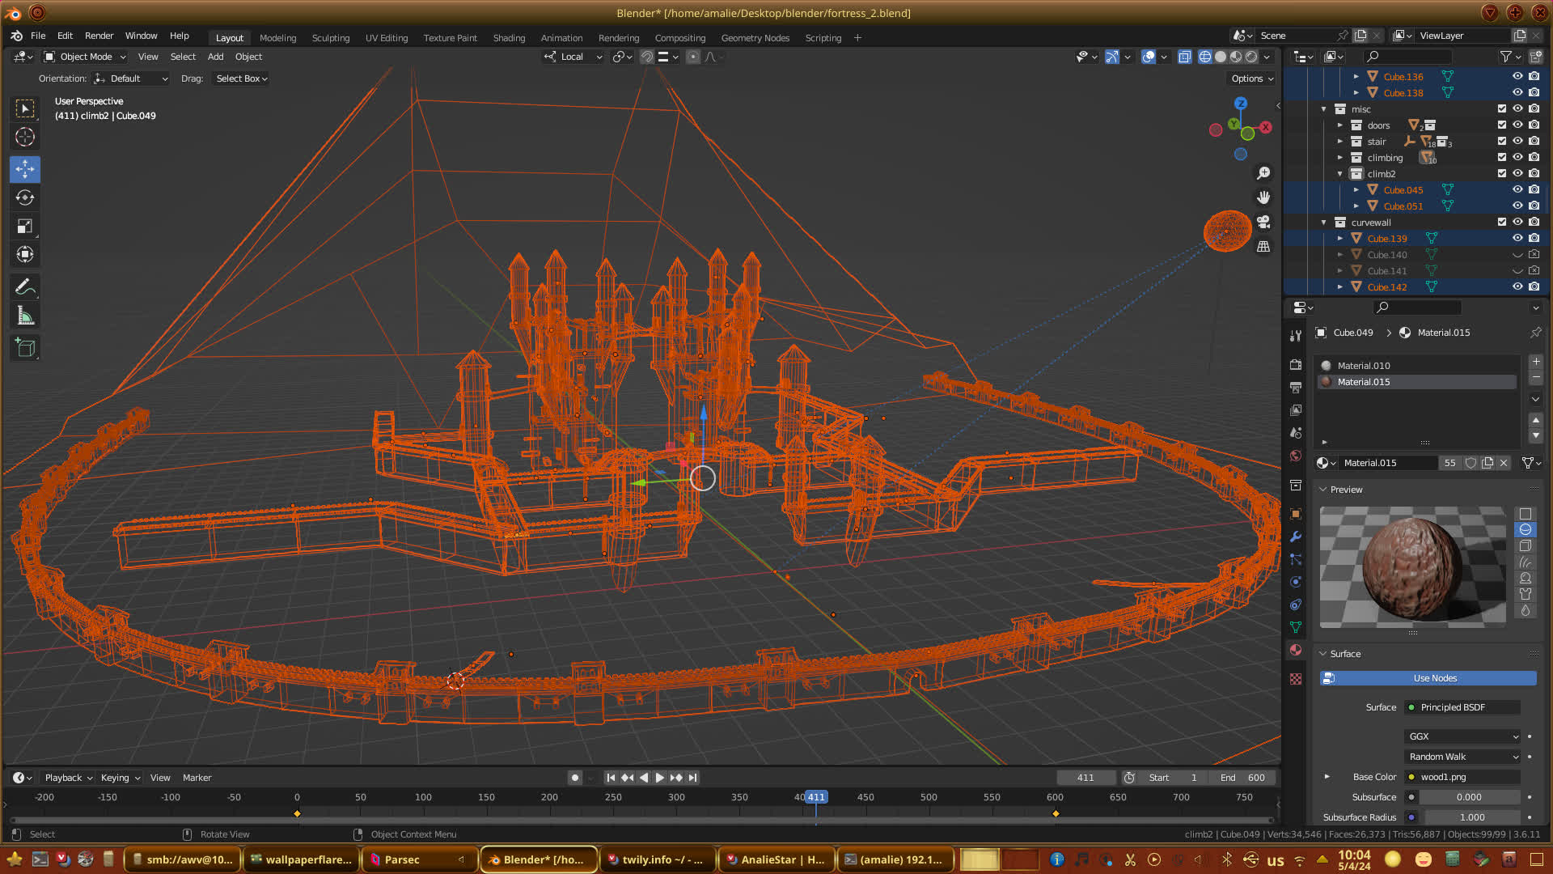This screenshot has width=1553, height=874.
Task: Select the Scale tool in the toolbar
Action: (25, 227)
